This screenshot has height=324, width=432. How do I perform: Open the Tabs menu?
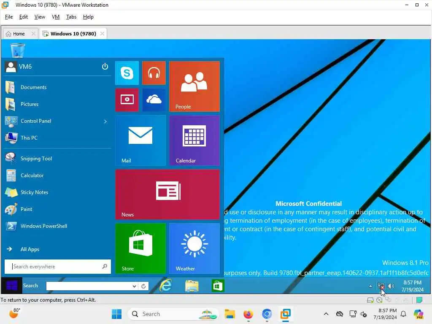click(x=71, y=17)
